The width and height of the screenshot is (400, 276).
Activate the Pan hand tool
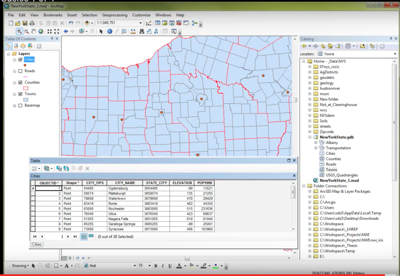(x=34, y=31)
